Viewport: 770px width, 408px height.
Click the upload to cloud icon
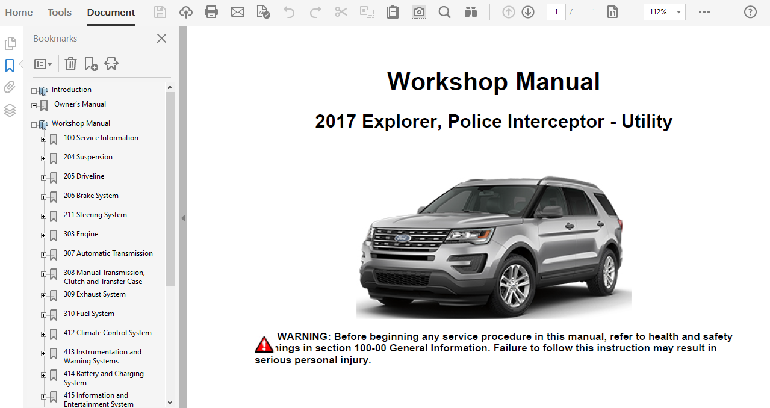[186, 12]
